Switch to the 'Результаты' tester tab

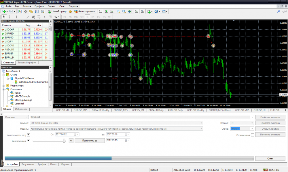click(28, 164)
